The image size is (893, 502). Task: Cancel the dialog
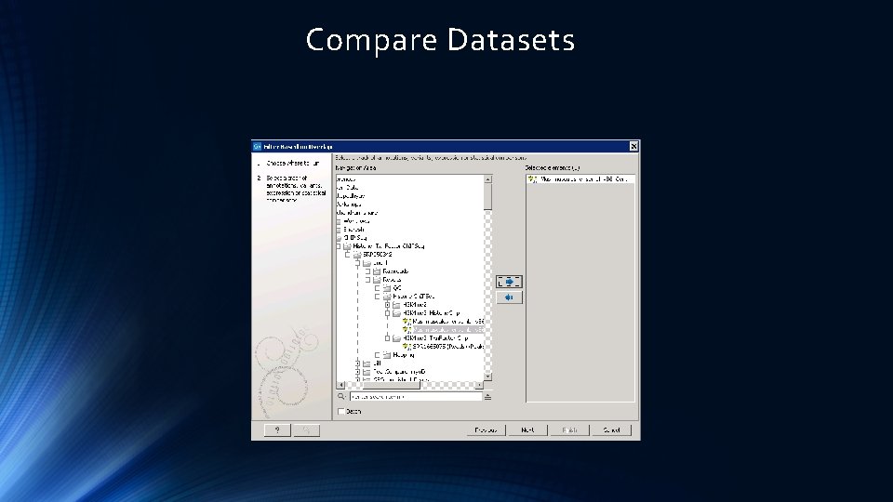[612, 430]
